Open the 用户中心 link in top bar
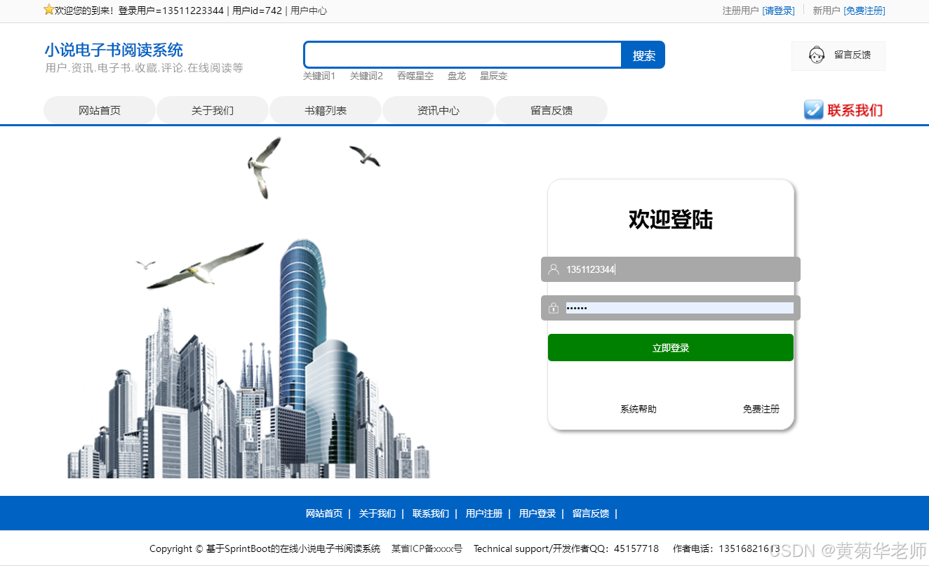The width and height of the screenshot is (929, 566). 309,11
